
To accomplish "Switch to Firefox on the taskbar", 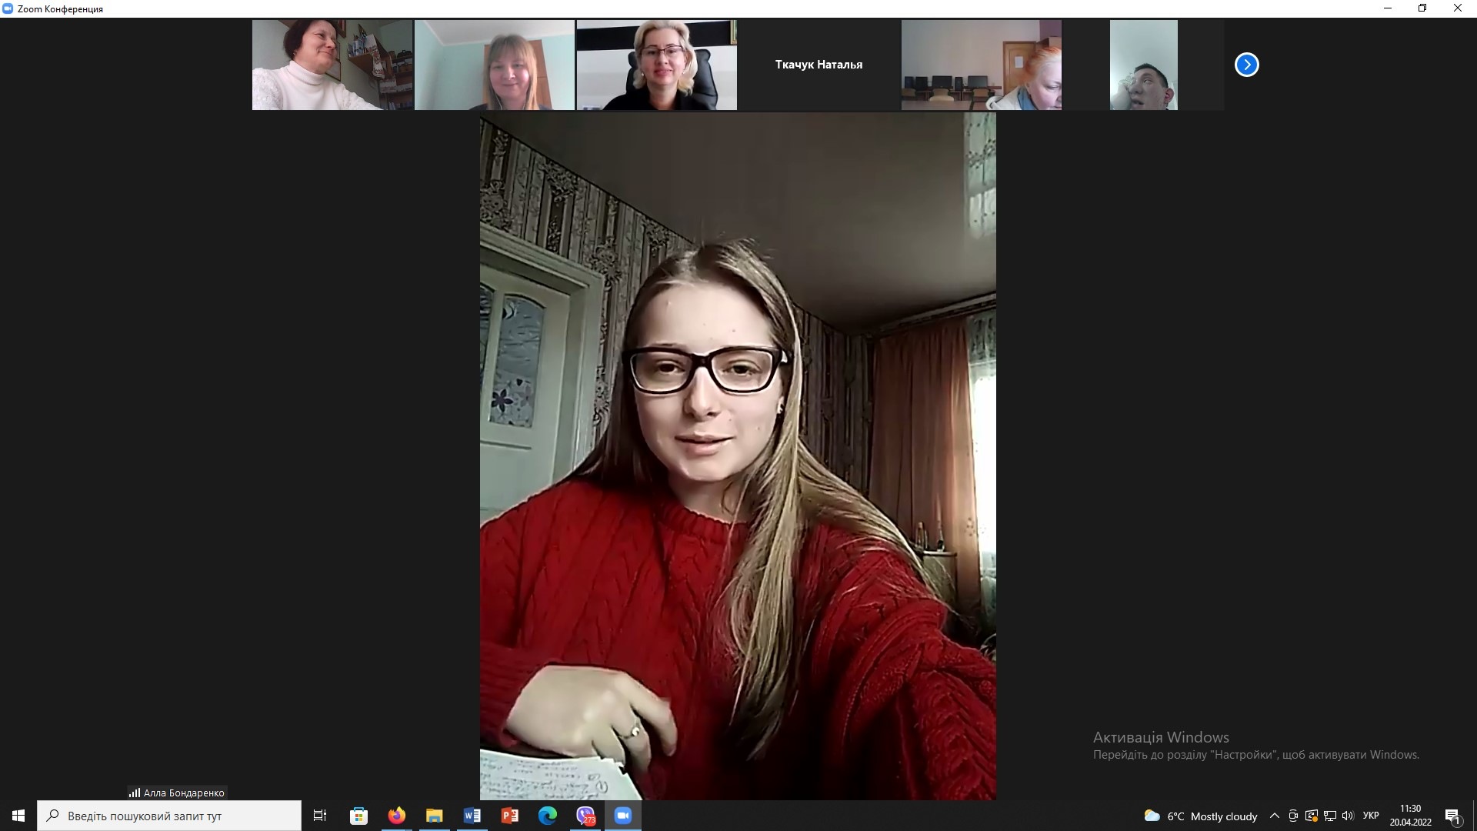I will pyautogui.click(x=396, y=816).
